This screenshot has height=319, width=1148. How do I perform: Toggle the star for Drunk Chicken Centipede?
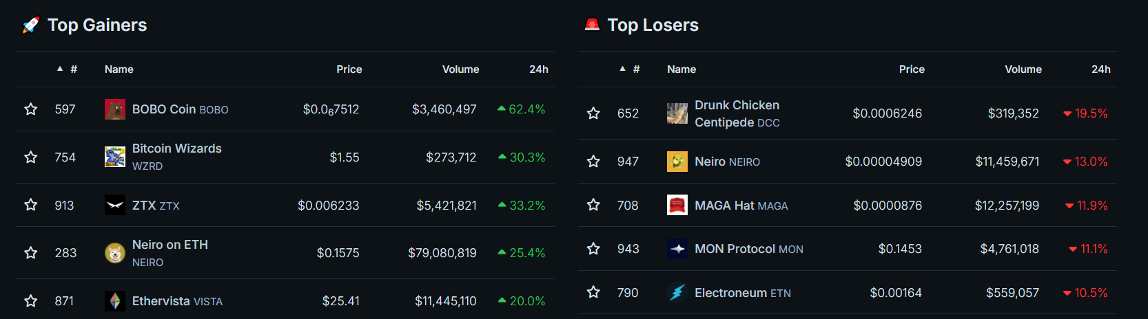click(593, 113)
